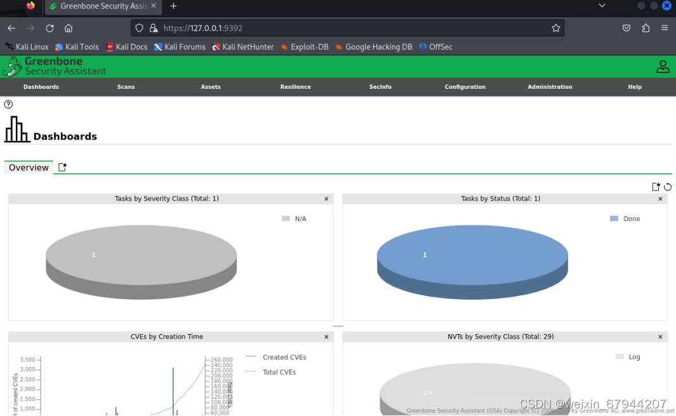Click the N/A legend color swatch
Screen dimensions: 676x416
click(286, 218)
